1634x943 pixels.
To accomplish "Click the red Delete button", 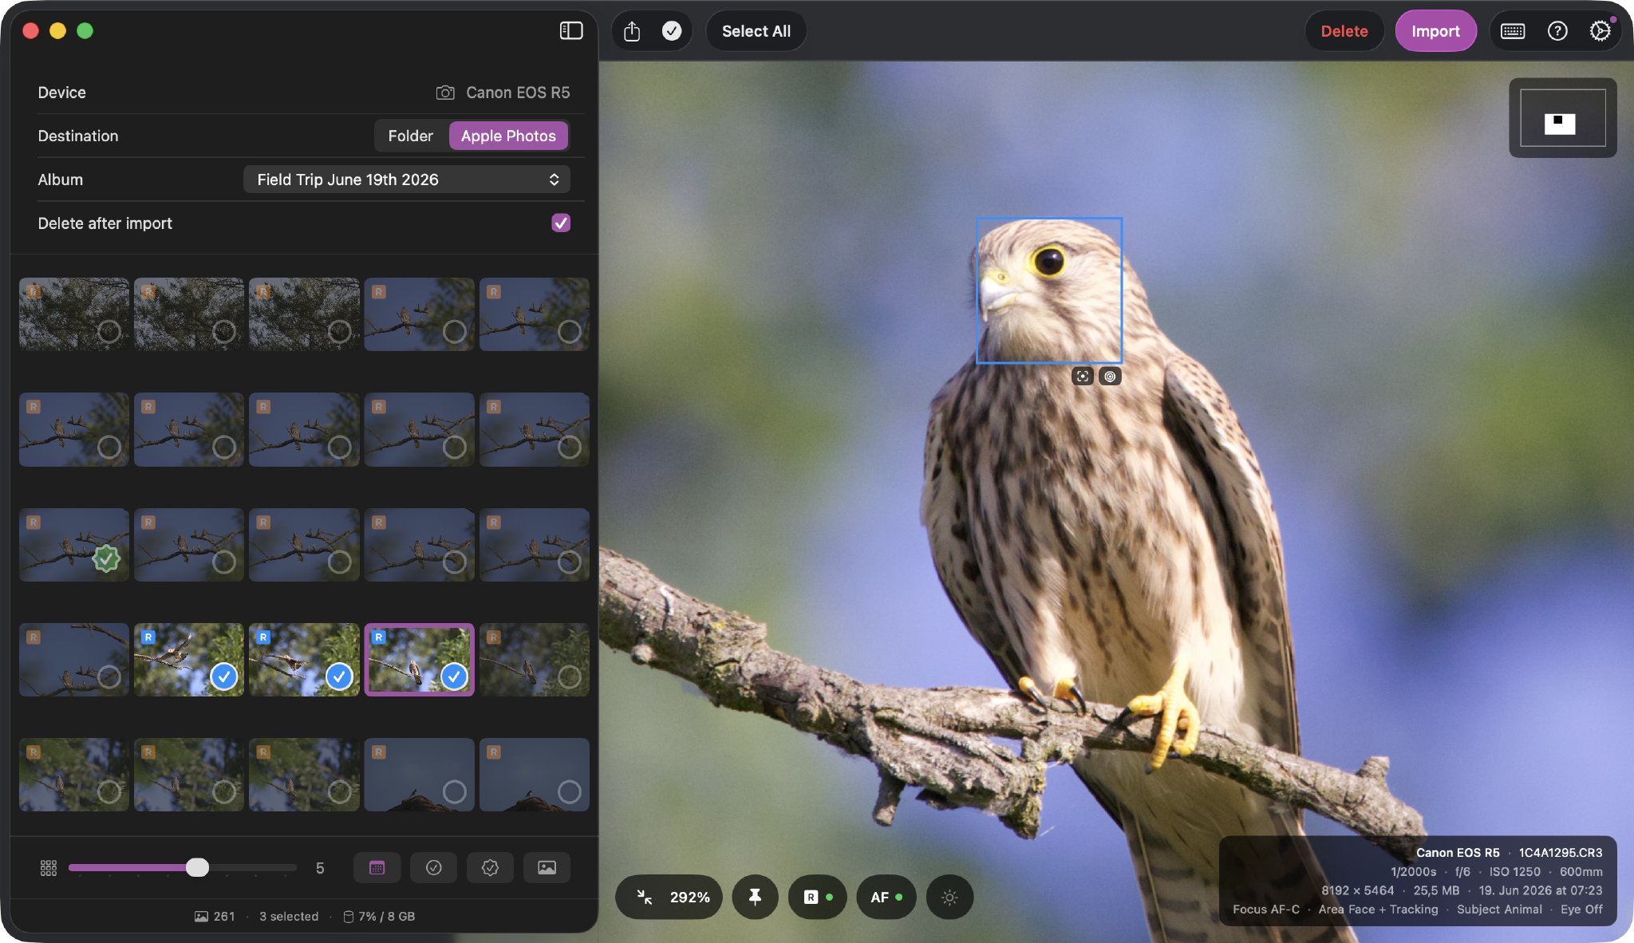I will point(1344,31).
